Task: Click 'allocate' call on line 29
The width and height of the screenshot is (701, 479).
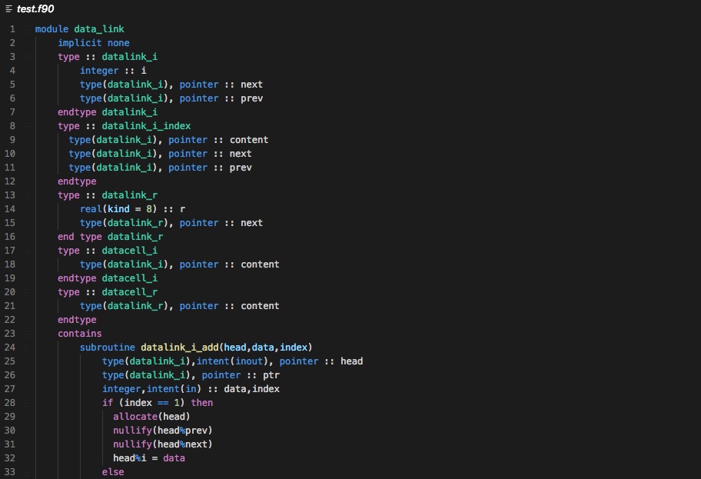Action: [x=135, y=417]
